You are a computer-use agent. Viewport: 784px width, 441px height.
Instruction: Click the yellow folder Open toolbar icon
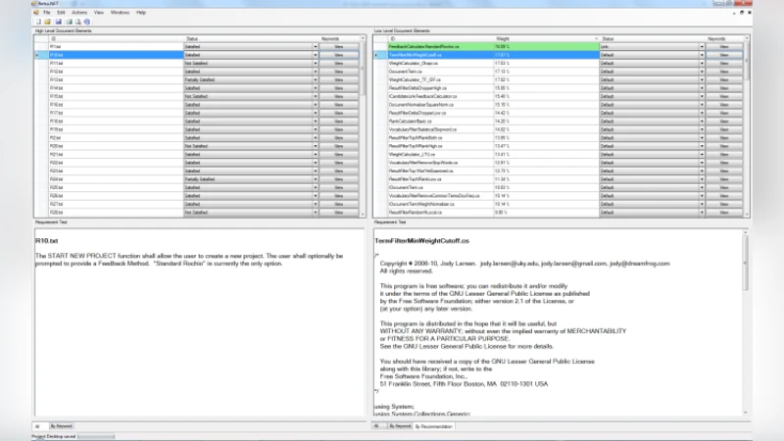[47, 21]
